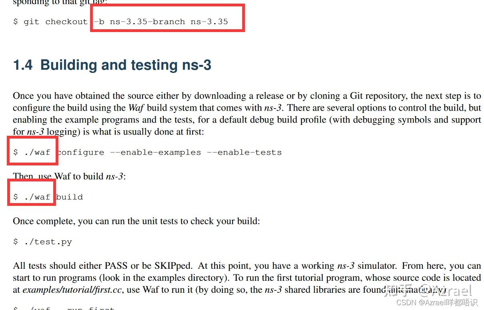484x310 pixels.
Task: Click the "git checkout" command text
Action: 55,22
